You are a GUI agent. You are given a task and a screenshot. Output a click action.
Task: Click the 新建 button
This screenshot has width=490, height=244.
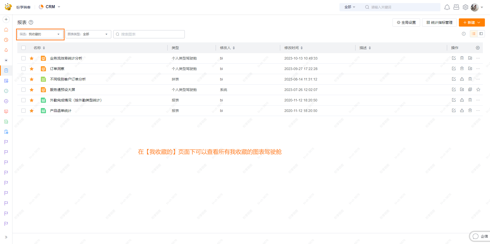point(472,22)
